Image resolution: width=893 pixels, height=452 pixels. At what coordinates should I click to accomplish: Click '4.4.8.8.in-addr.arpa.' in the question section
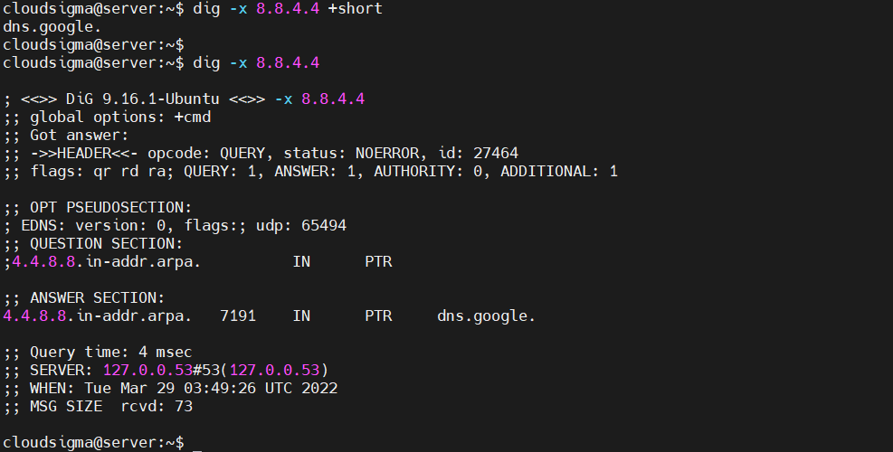[x=107, y=262]
